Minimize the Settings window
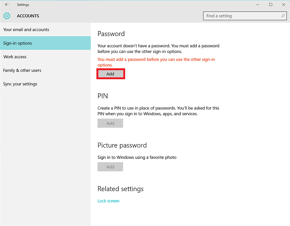The width and height of the screenshot is (290, 226). tap(257, 5)
